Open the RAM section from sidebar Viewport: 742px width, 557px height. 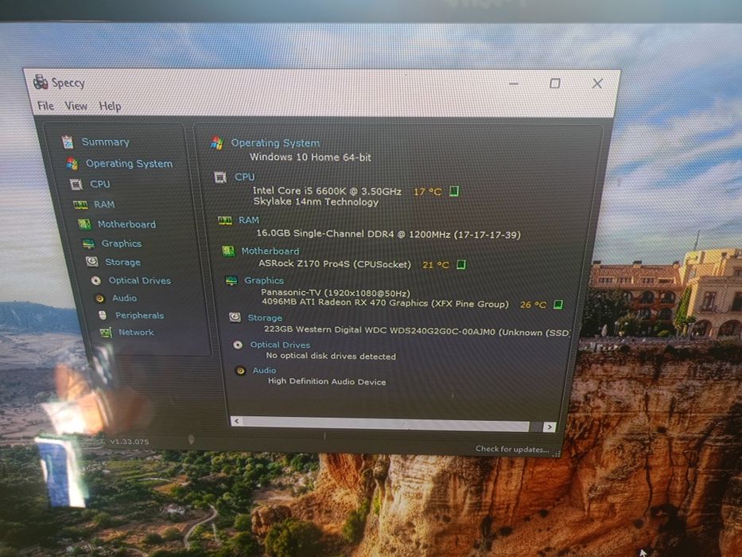click(x=104, y=204)
